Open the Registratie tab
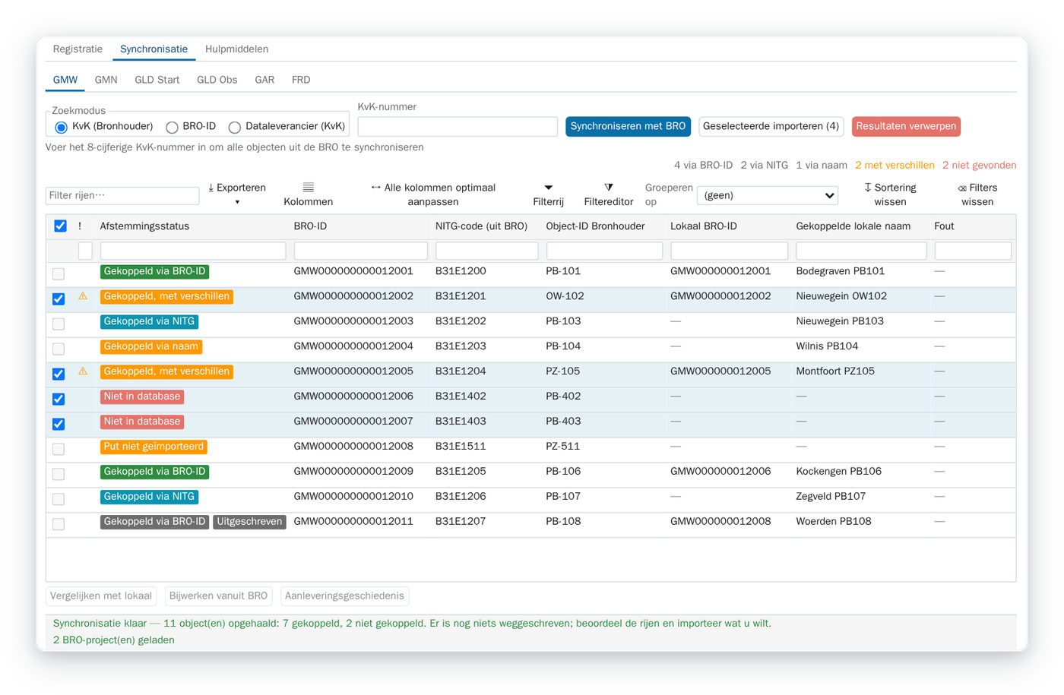The image size is (1064, 695). pos(78,49)
